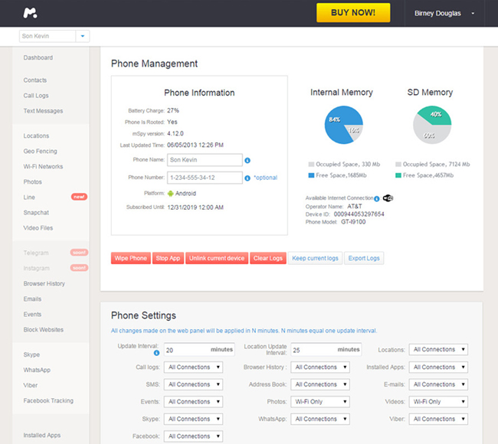Click info icon beside Available Internet Connection
This screenshot has width=498, height=444.
pyautogui.click(x=377, y=199)
